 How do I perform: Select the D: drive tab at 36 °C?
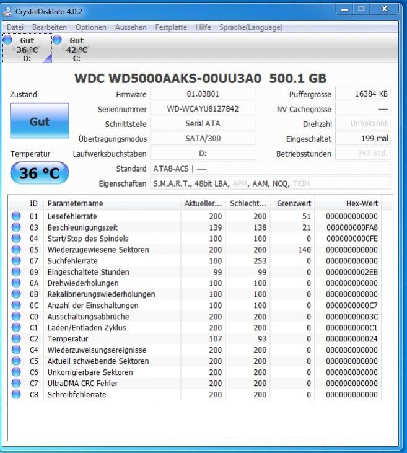click(27, 48)
